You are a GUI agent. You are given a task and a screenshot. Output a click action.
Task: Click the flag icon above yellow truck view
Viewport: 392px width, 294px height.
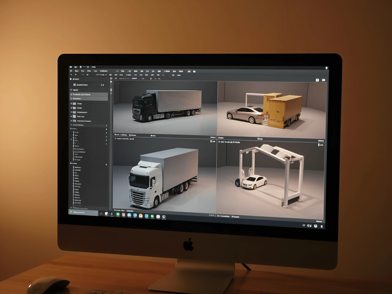pos(323,80)
